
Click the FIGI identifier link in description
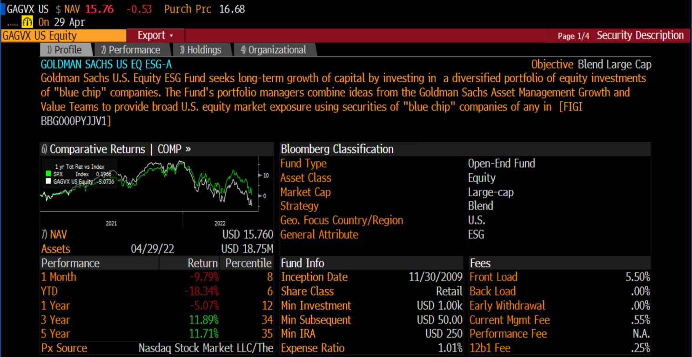click(x=571, y=107)
